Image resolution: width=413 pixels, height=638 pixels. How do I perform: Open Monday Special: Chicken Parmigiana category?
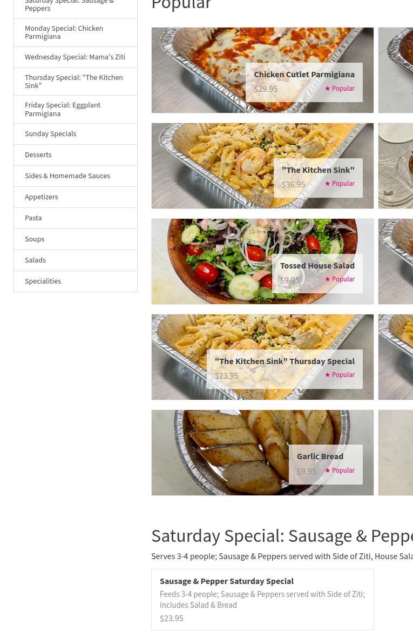76,32
